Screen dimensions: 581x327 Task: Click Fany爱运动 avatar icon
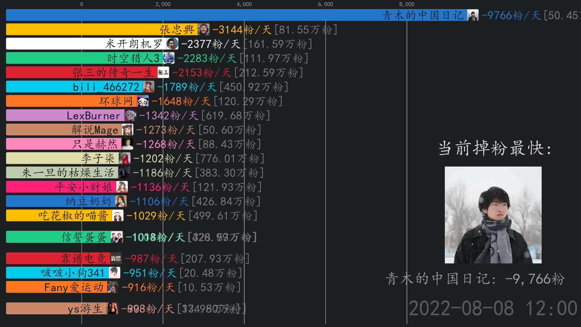click(x=113, y=287)
